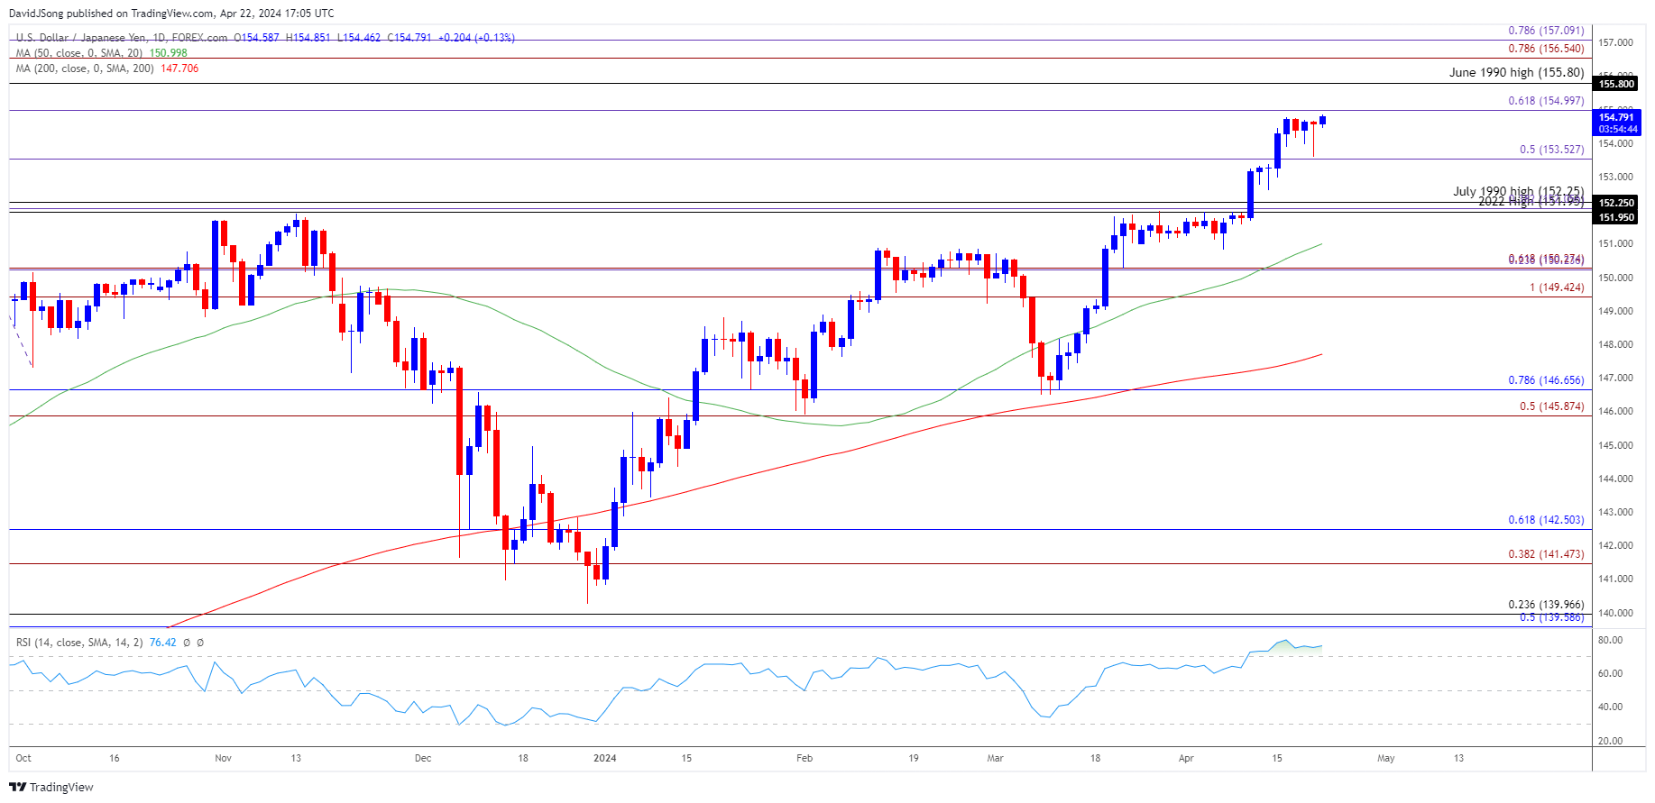Click the 0.618 (142.503) Fibonacci label
Screen dimensions: 1655x803
1546,520
